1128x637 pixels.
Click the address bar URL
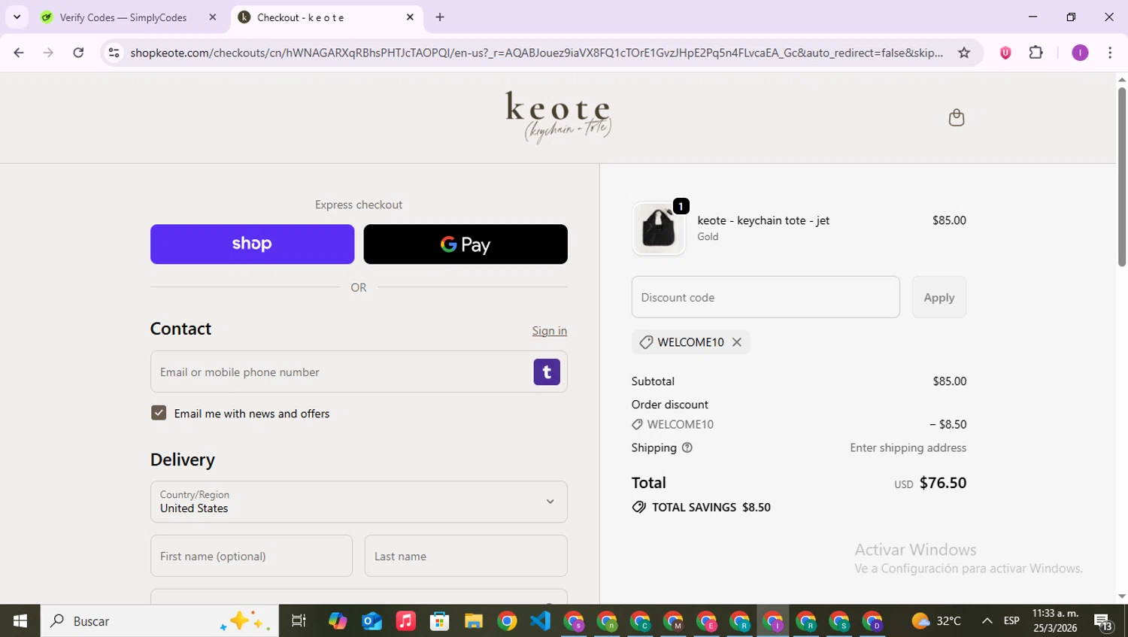tap(535, 53)
